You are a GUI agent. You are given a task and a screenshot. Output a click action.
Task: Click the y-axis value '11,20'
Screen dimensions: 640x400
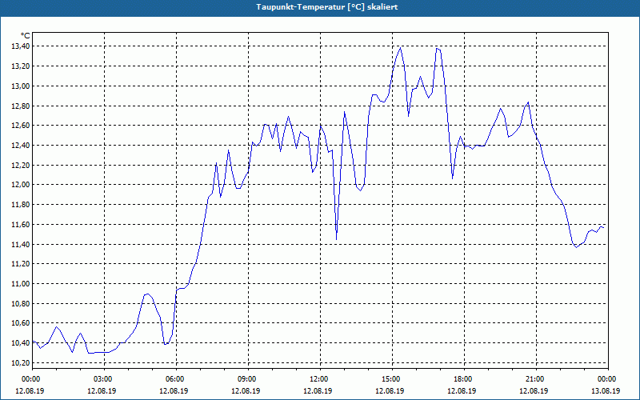tap(20, 264)
